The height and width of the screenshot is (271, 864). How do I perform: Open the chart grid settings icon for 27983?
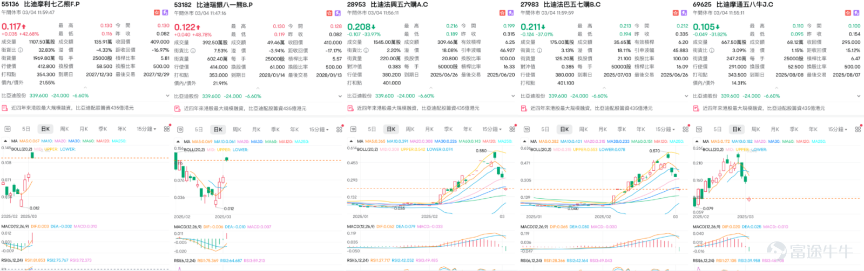coord(685,129)
